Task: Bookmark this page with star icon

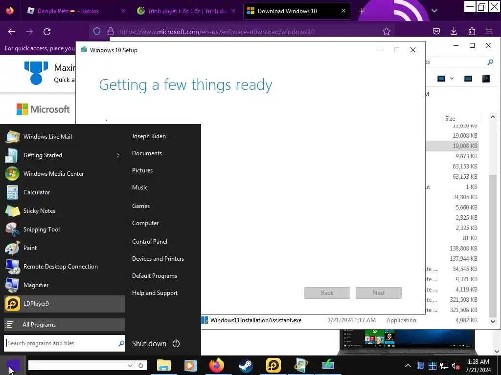Action: (387, 31)
